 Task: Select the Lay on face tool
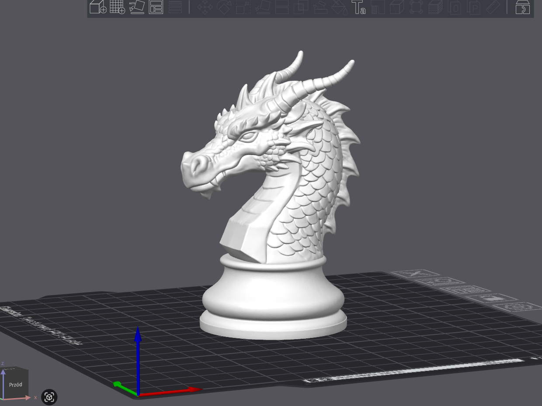pyautogui.click(x=262, y=7)
